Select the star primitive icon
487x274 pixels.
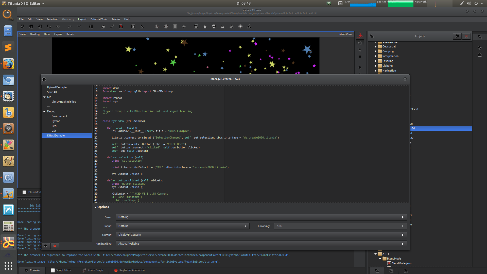(x=184, y=26)
